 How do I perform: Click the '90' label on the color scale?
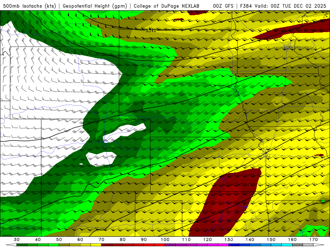[x=144, y=240]
